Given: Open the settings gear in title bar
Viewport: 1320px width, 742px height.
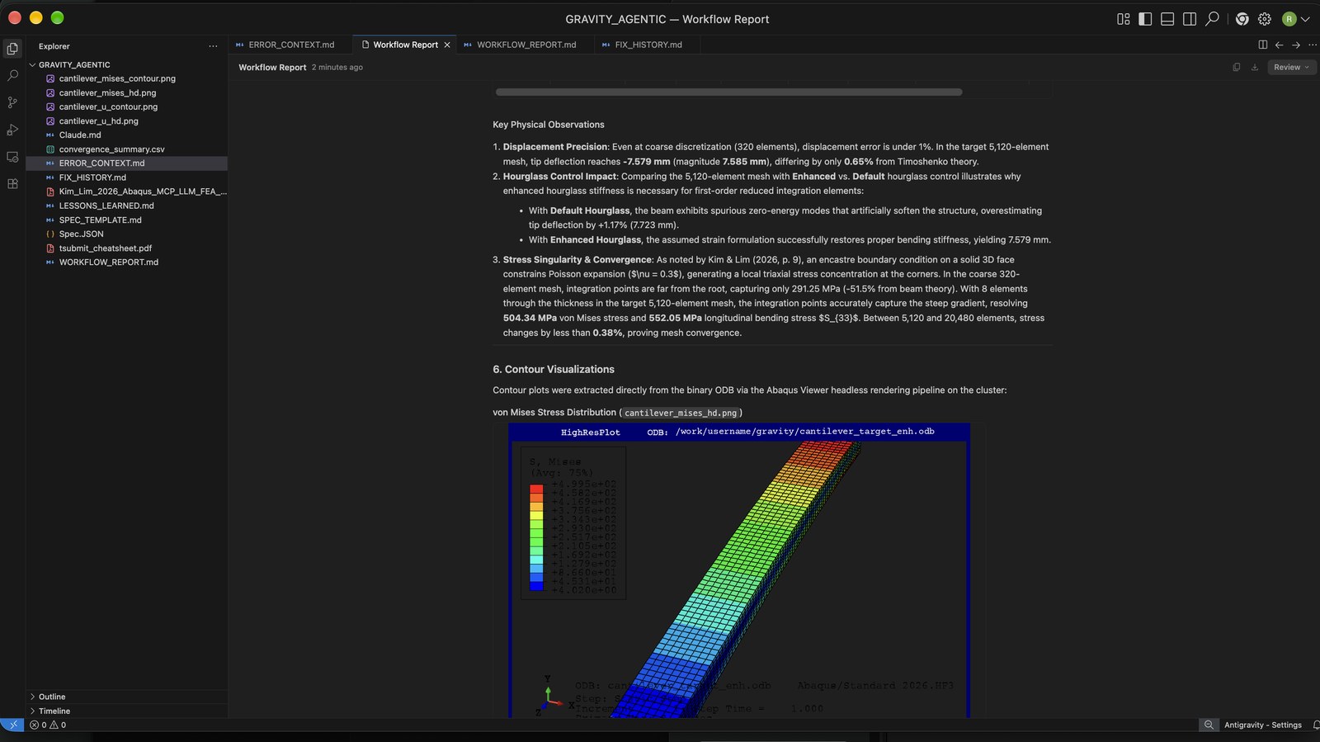Looking at the screenshot, I should (x=1265, y=19).
